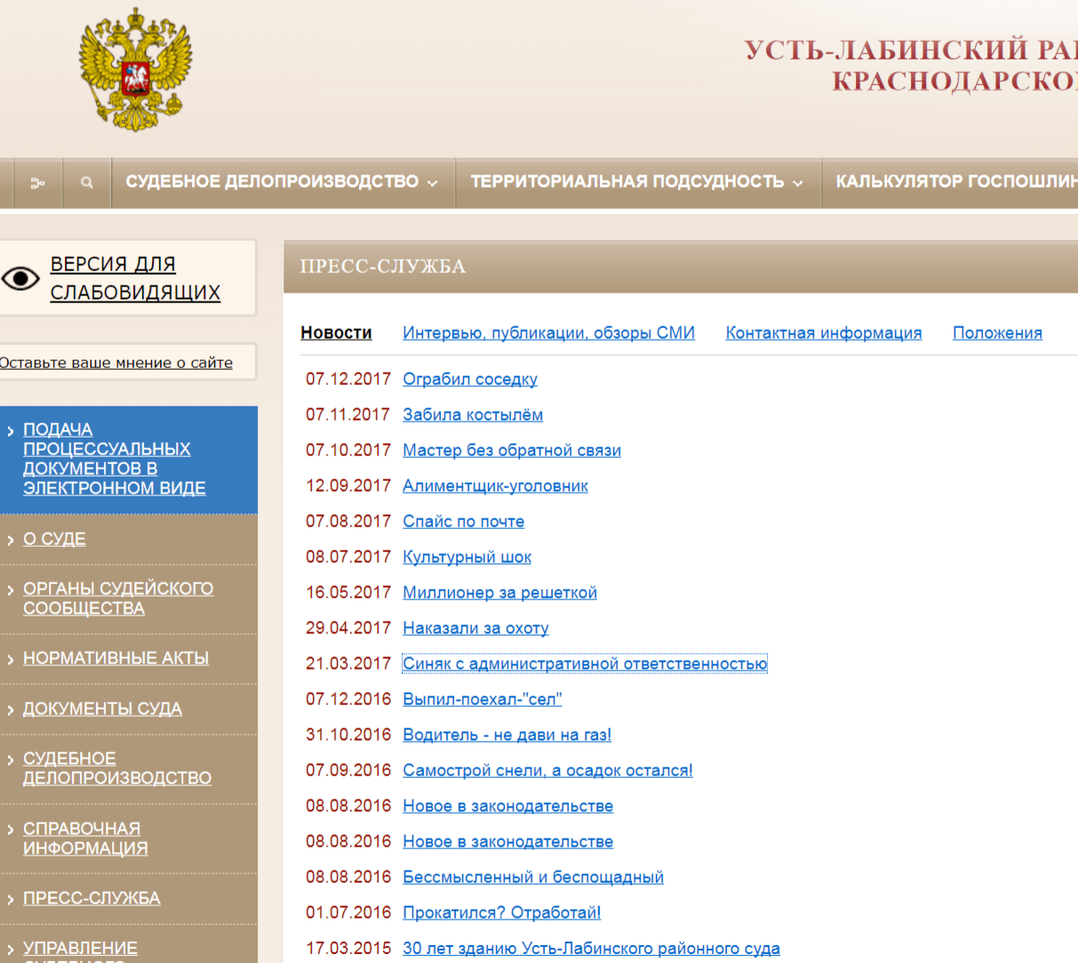Open article Прокатился? Отработай!
Screen dimensions: 1078x963
(x=501, y=912)
